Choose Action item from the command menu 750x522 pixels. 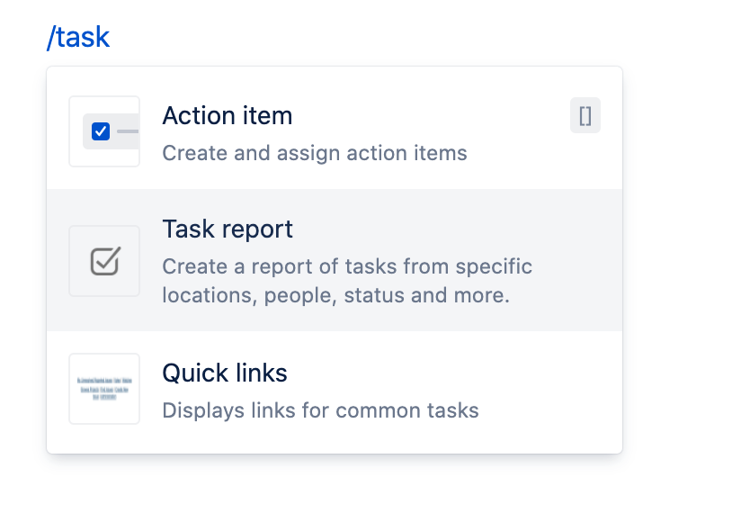point(334,131)
